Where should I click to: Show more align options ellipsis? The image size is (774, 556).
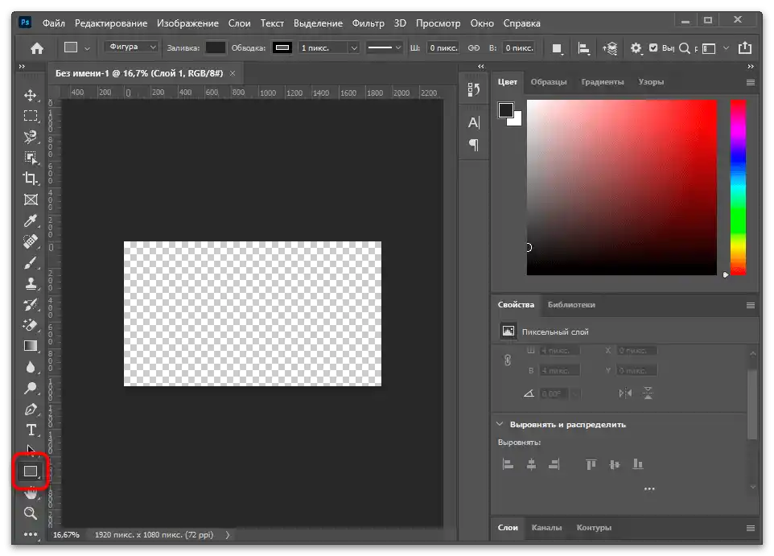click(x=649, y=489)
